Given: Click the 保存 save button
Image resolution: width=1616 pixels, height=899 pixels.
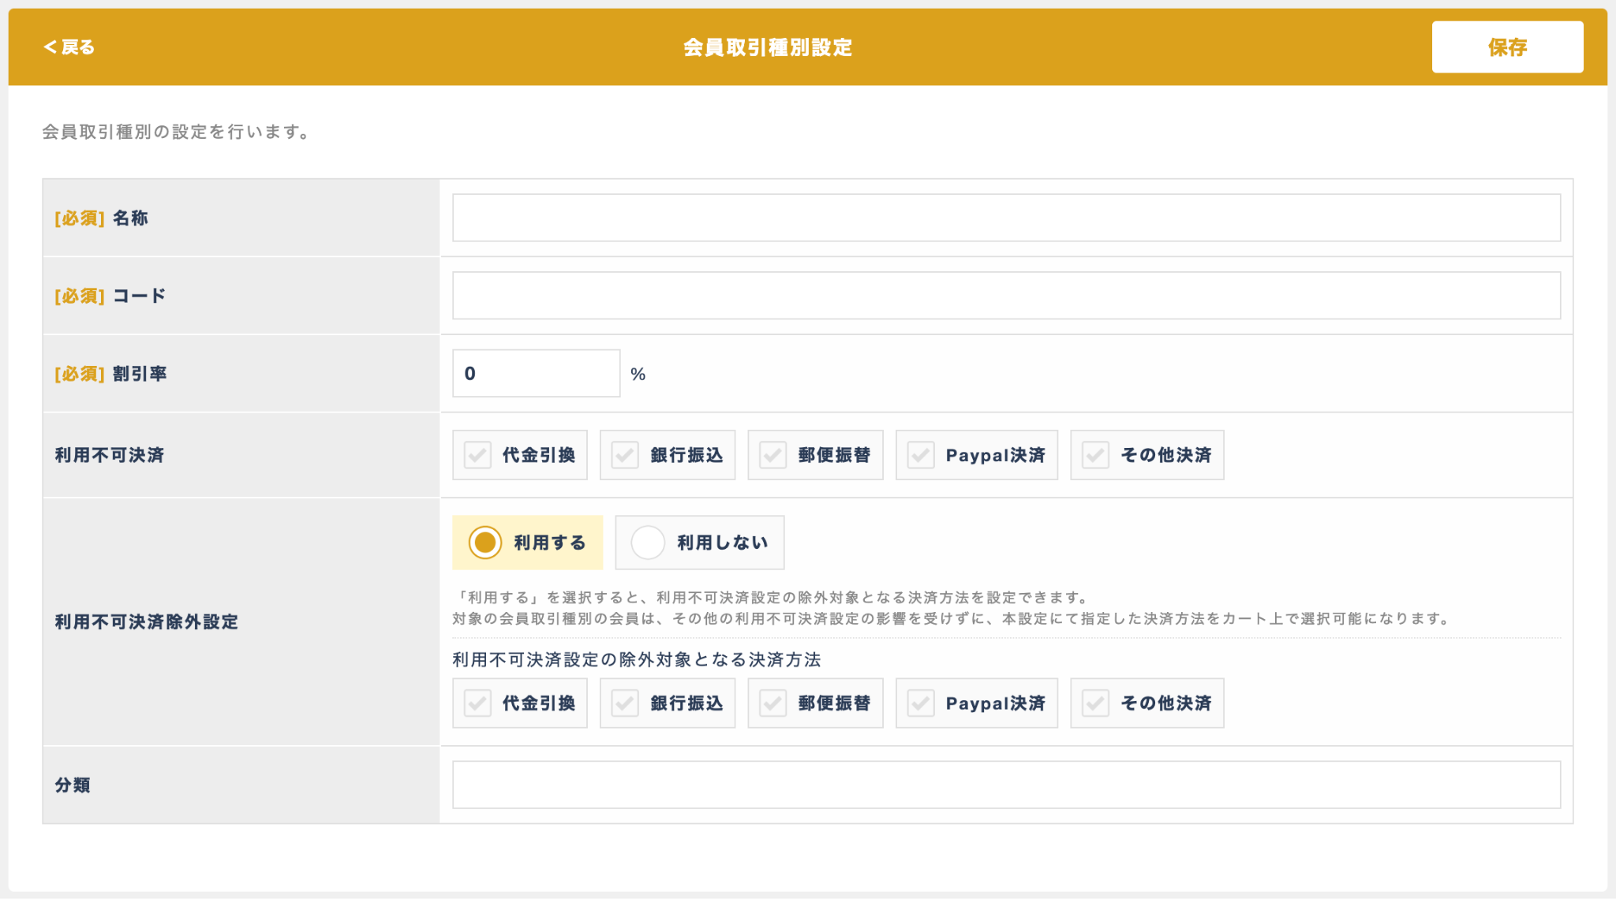Looking at the screenshot, I should click(1506, 47).
